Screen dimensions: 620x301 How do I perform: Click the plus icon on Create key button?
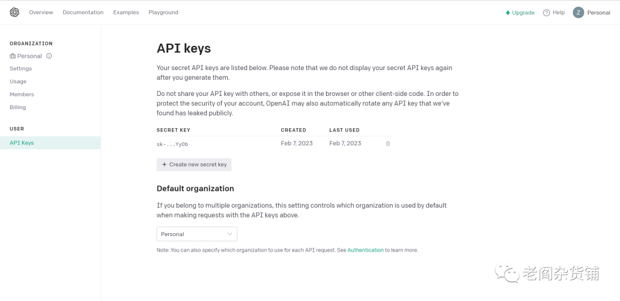(164, 164)
